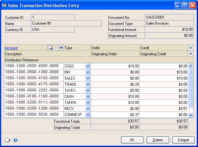Viewport: 198px width, 147px height.
Task: Select account 1000-1000-0000-5030-0000
Action: coord(34,115)
